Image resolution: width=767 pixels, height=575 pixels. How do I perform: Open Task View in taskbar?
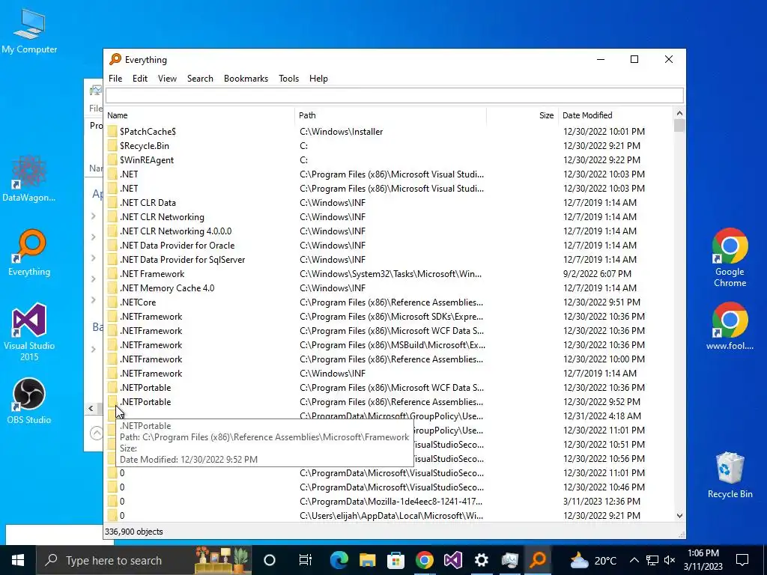pos(306,560)
